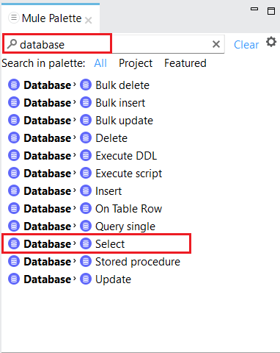Filter palette search by Featured
280x353 pixels.
pos(185,63)
